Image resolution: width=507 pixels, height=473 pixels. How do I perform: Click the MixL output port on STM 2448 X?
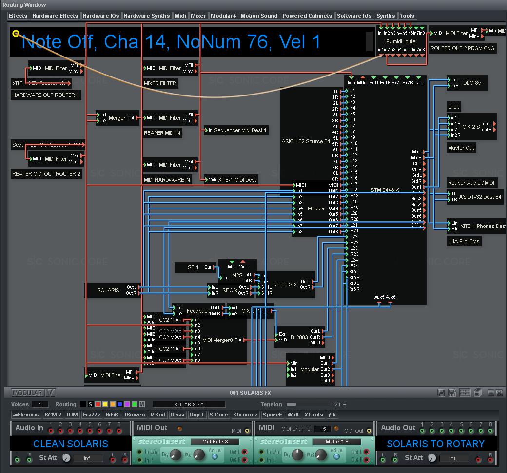(x=424, y=152)
